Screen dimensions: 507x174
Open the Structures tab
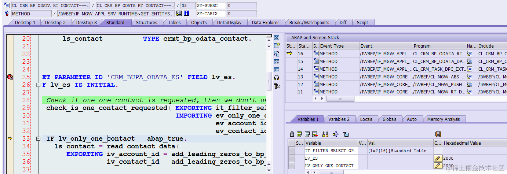coord(147,22)
